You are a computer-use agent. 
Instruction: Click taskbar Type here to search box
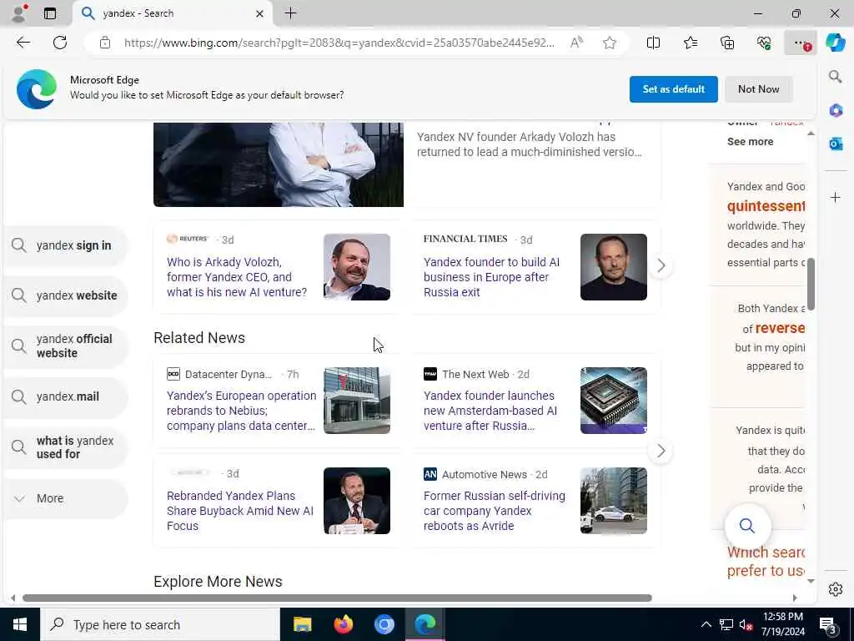pyautogui.click(x=160, y=624)
